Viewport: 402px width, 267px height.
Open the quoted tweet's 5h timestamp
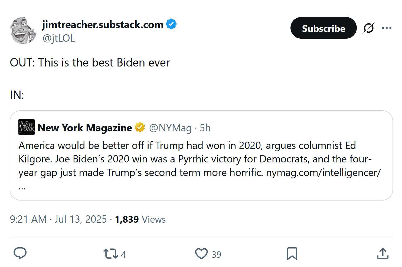click(205, 128)
